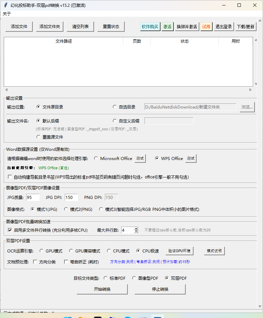Screen dimensions: 263x318
Task: Increase 最大并行数 with the up arrow
Action: [x=136, y=228]
